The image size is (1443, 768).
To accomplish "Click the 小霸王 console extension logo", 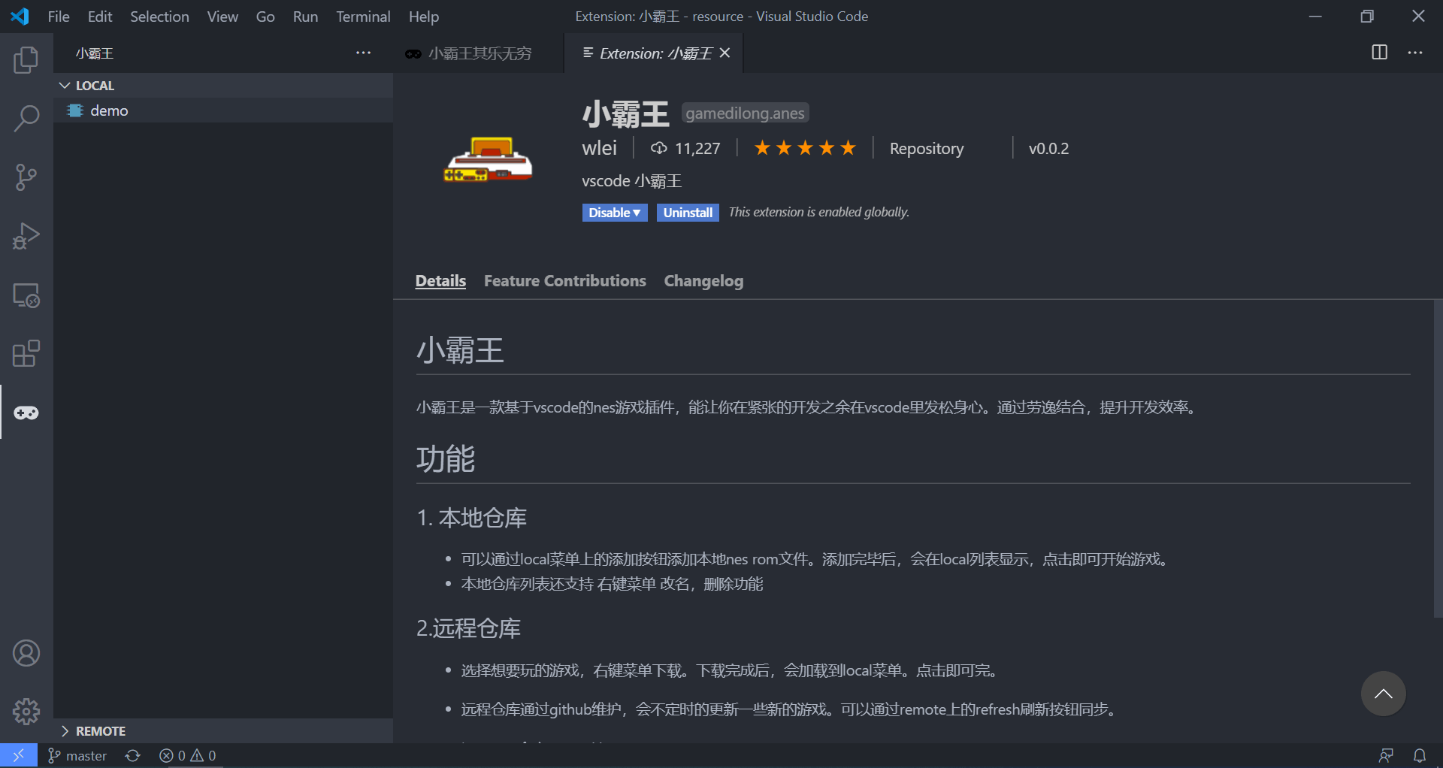I will click(489, 159).
